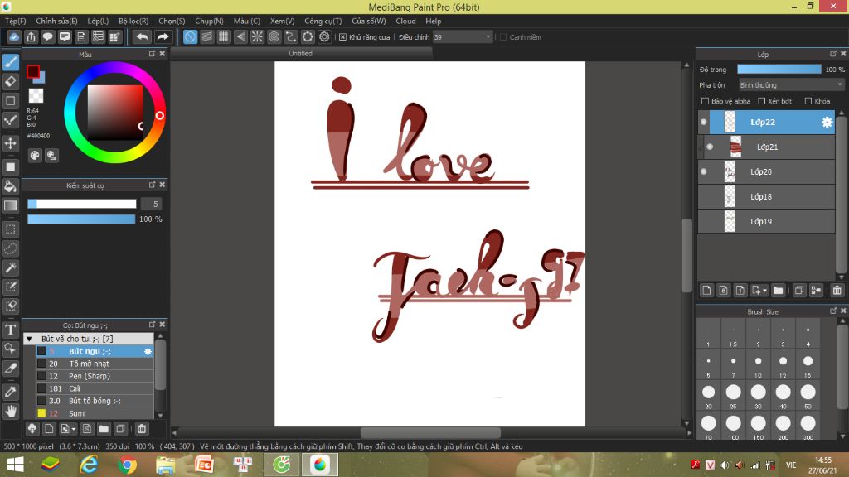Open the Công cụ(T) menu

tap(323, 21)
